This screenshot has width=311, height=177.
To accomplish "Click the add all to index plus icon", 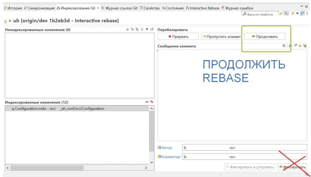I will [x=128, y=29].
